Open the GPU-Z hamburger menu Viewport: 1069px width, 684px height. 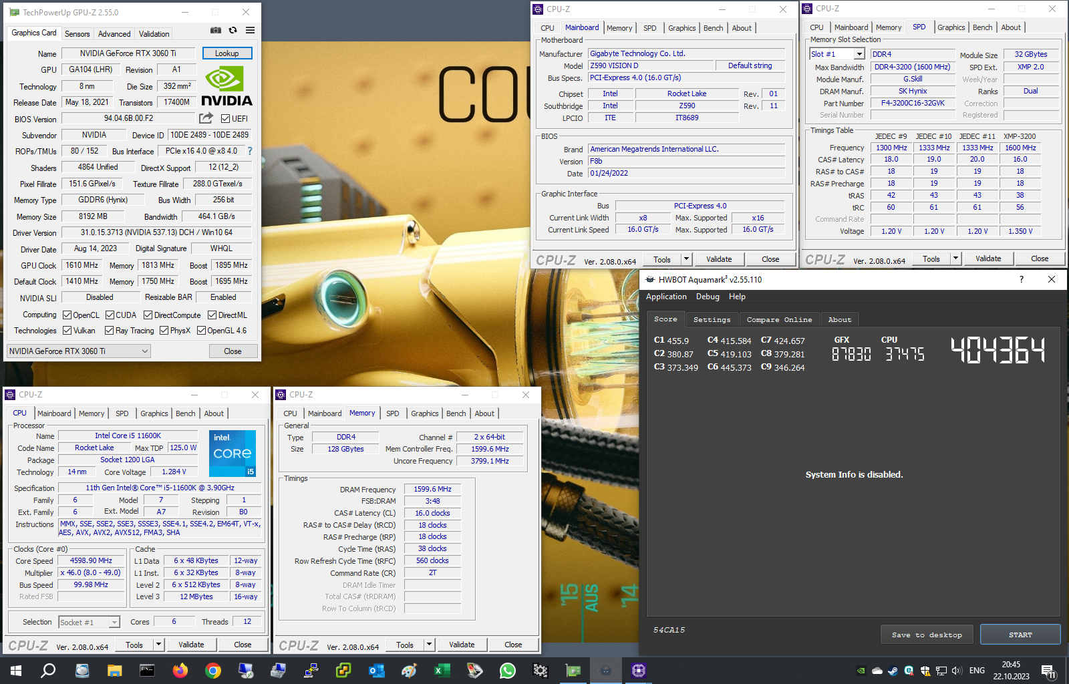pyautogui.click(x=250, y=30)
